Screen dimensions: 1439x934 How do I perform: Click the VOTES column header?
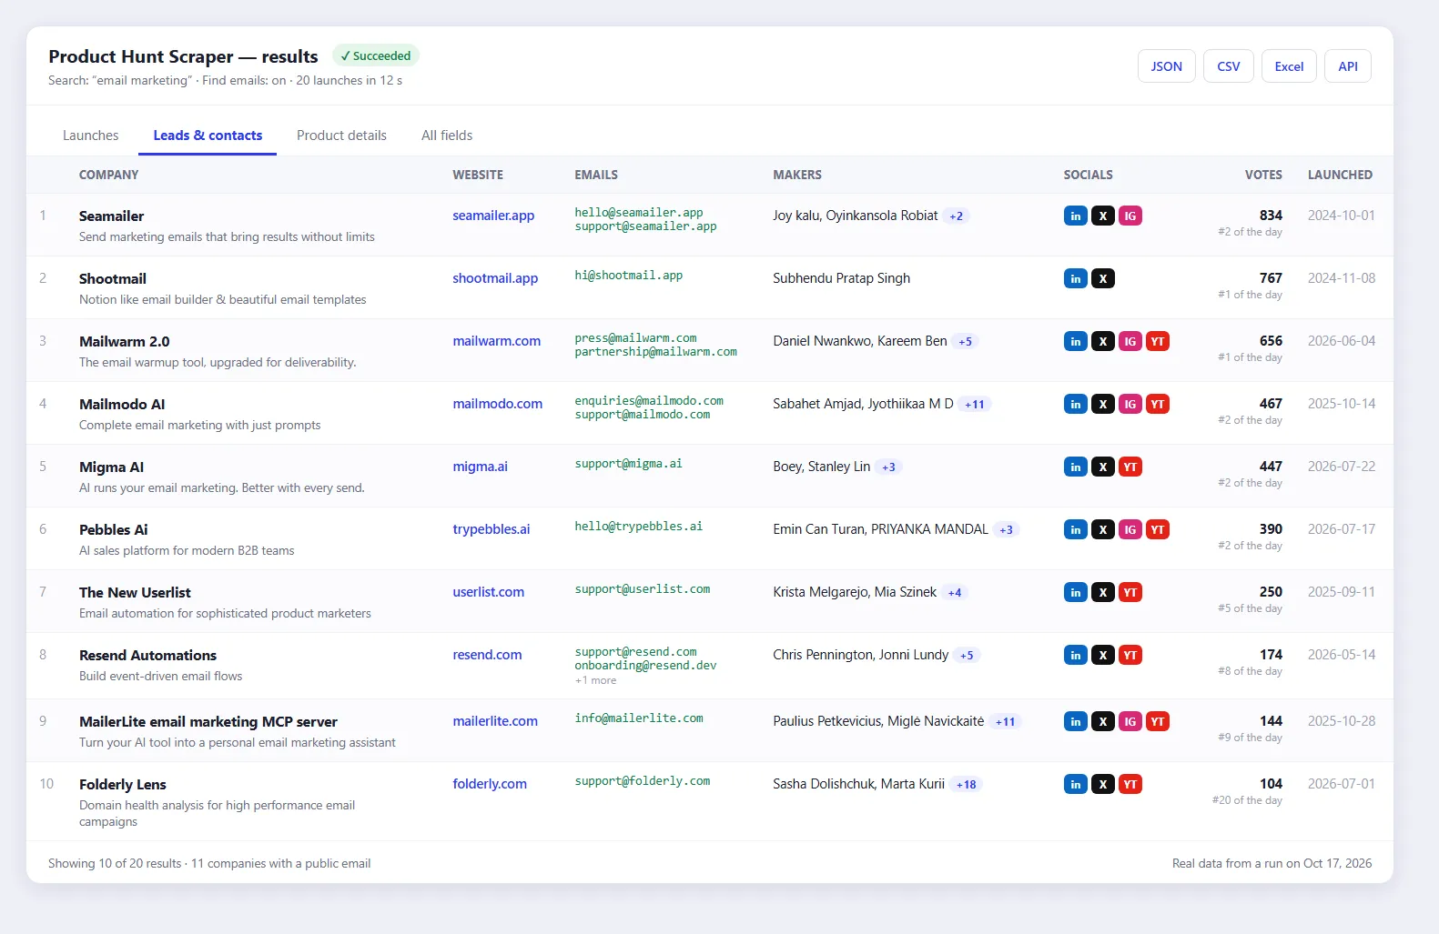pyautogui.click(x=1263, y=175)
